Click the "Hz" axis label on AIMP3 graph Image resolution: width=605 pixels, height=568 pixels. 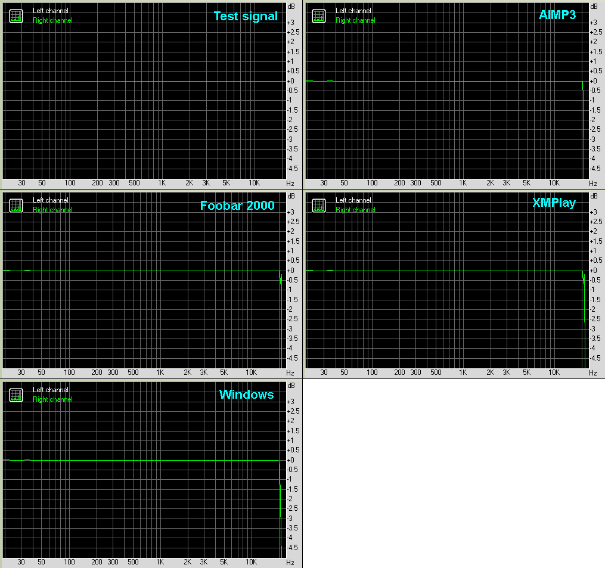click(593, 184)
